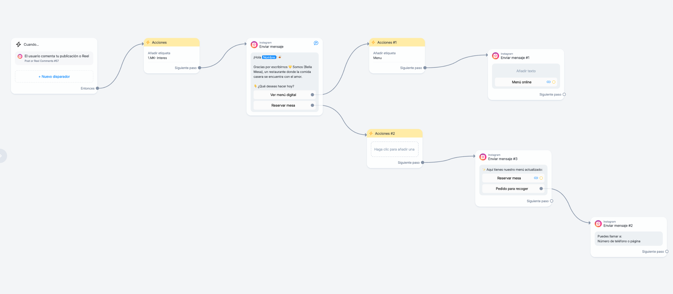Click Haga clic para añadir una acción box
673x294 pixels.
(x=394, y=149)
